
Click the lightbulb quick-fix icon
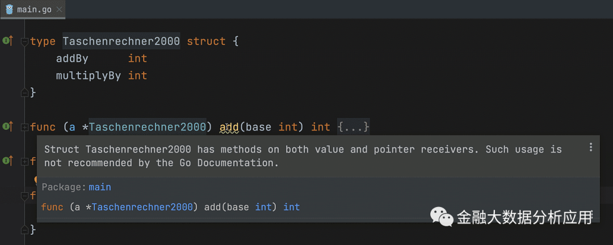click(36, 180)
